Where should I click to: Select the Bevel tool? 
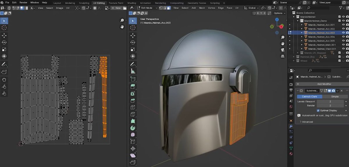[133, 100]
